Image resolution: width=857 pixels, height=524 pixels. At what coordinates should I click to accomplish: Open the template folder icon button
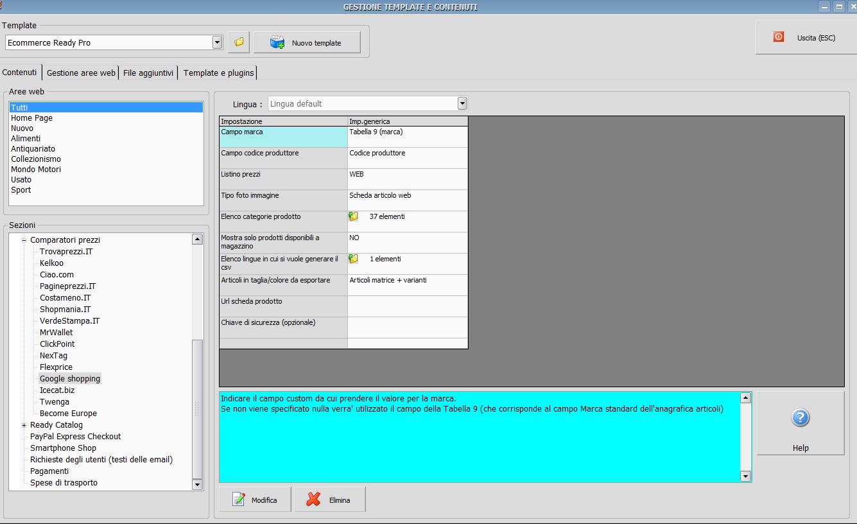(239, 42)
